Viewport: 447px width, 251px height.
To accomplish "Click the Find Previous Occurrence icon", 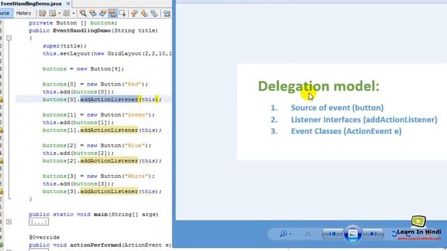I will point(93,13).
